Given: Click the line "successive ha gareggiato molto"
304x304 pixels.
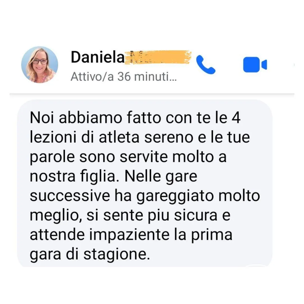Looking at the screenshot, I should [x=145, y=196].
